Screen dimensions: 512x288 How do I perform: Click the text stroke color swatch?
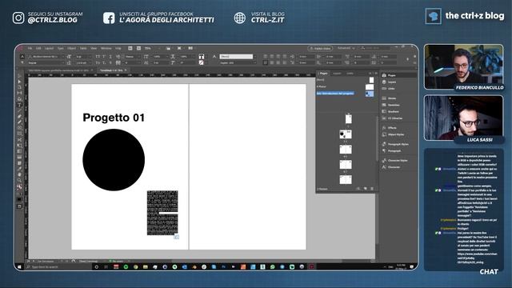(x=201, y=62)
